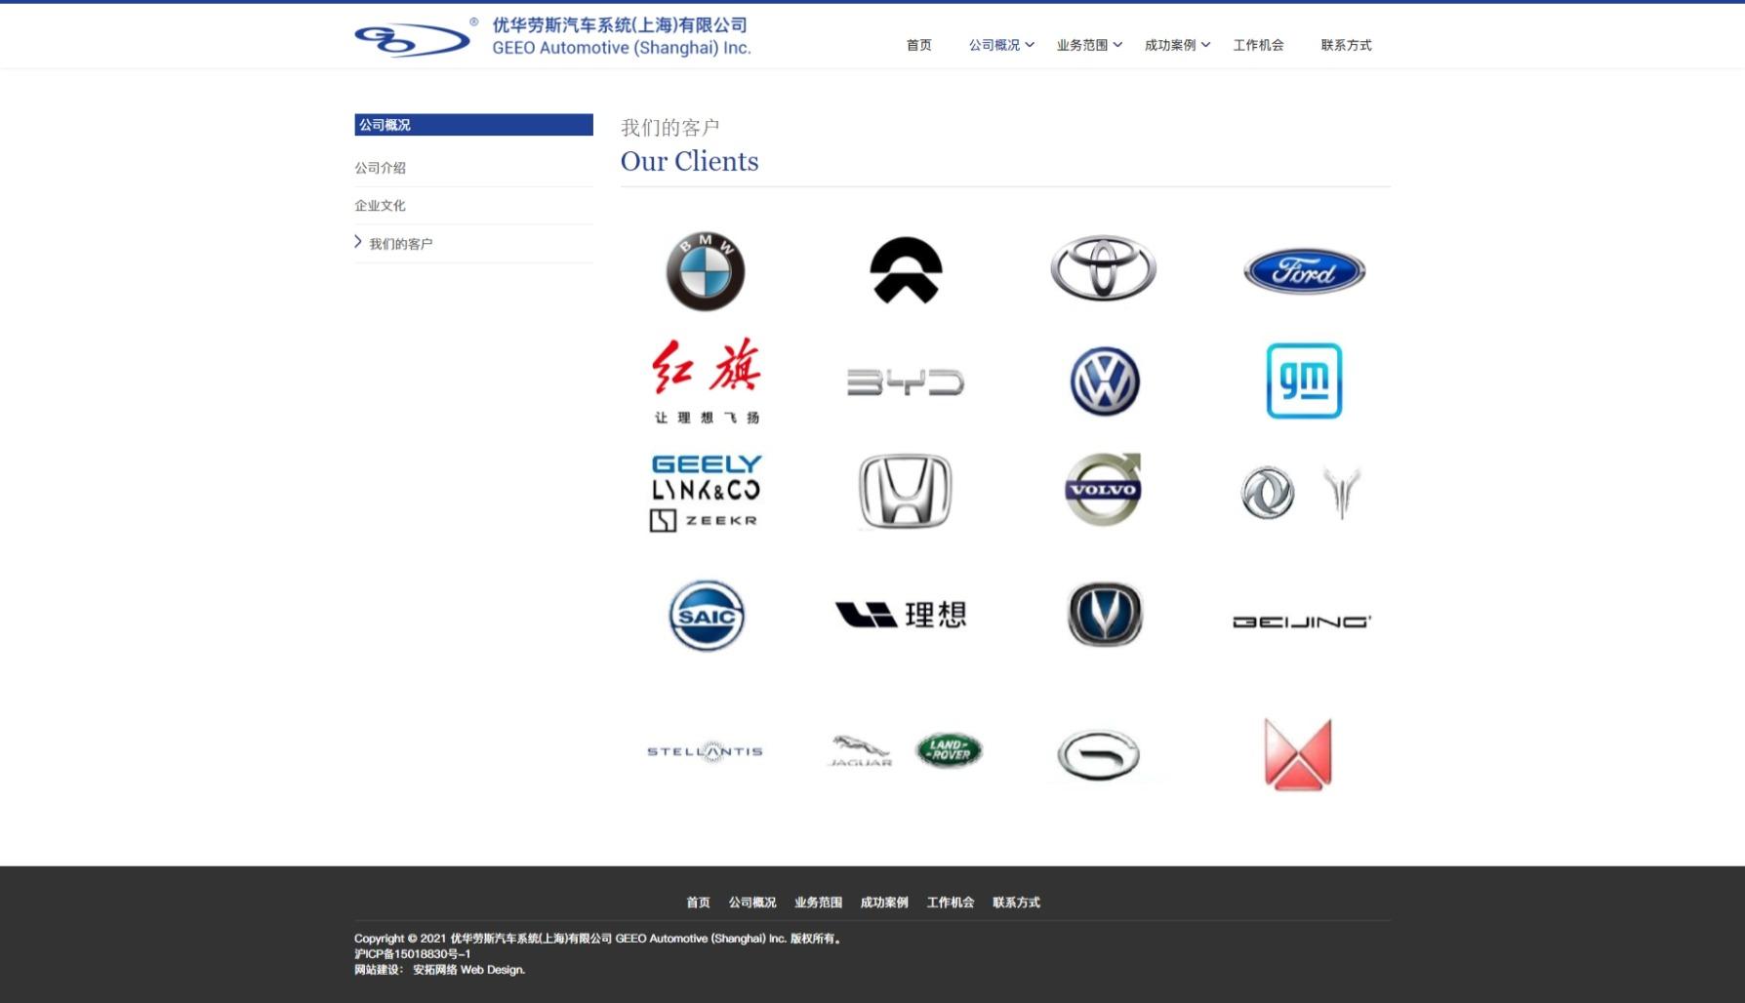
Task: Click the red butterfly-shaped client logo
Action: [x=1298, y=753]
